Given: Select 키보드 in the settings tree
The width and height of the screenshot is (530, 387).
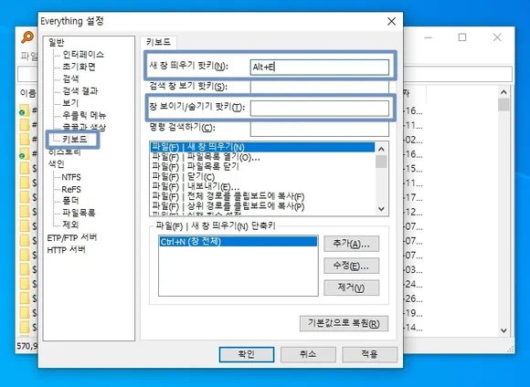Looking at the screenshot, I should click(x=75, y=139).
